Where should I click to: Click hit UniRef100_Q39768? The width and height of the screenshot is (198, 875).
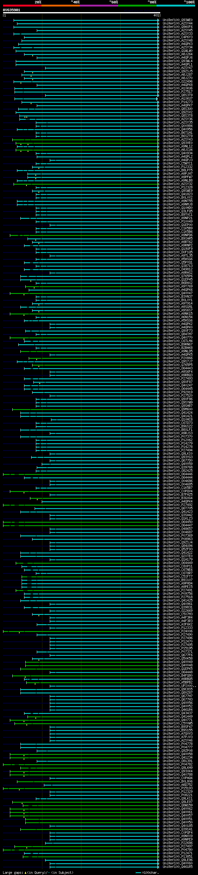coord(178,467)
